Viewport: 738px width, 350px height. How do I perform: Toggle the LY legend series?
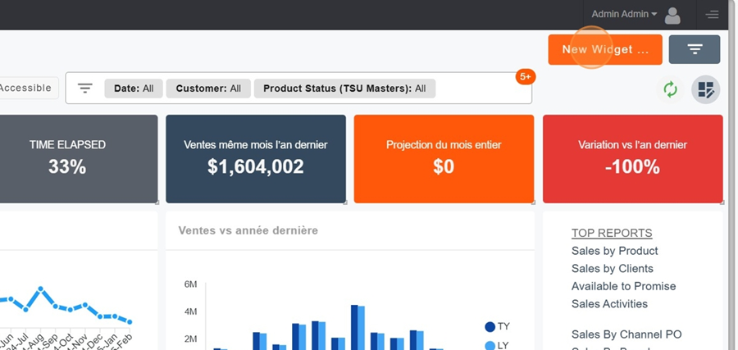[498, 345]
